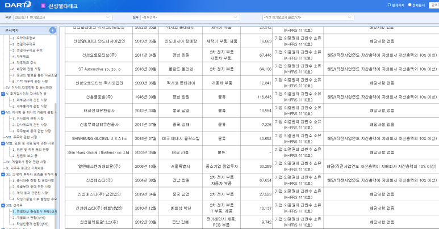This screenshot has width=439, height=229.
Task: Open tree item 4. 재무제표
Action: click(x=20, y=57)
